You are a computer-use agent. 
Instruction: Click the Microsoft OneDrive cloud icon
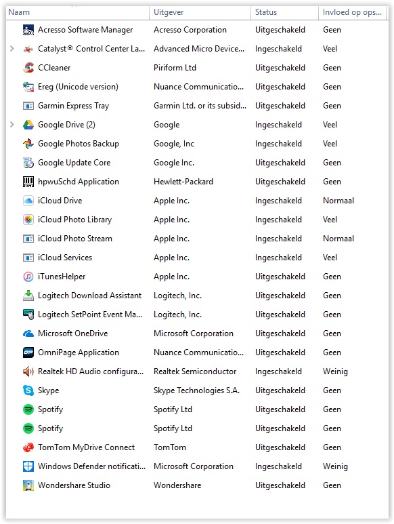tap(28, 334)
